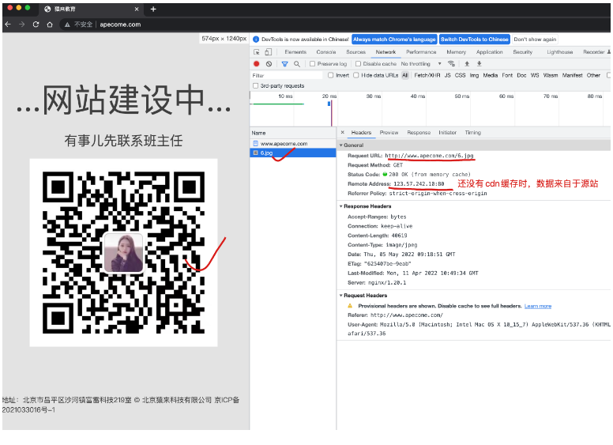Screen dimensions: 613x445
Task: Select the www.apecome.com request row
Action: coord(284,144)
